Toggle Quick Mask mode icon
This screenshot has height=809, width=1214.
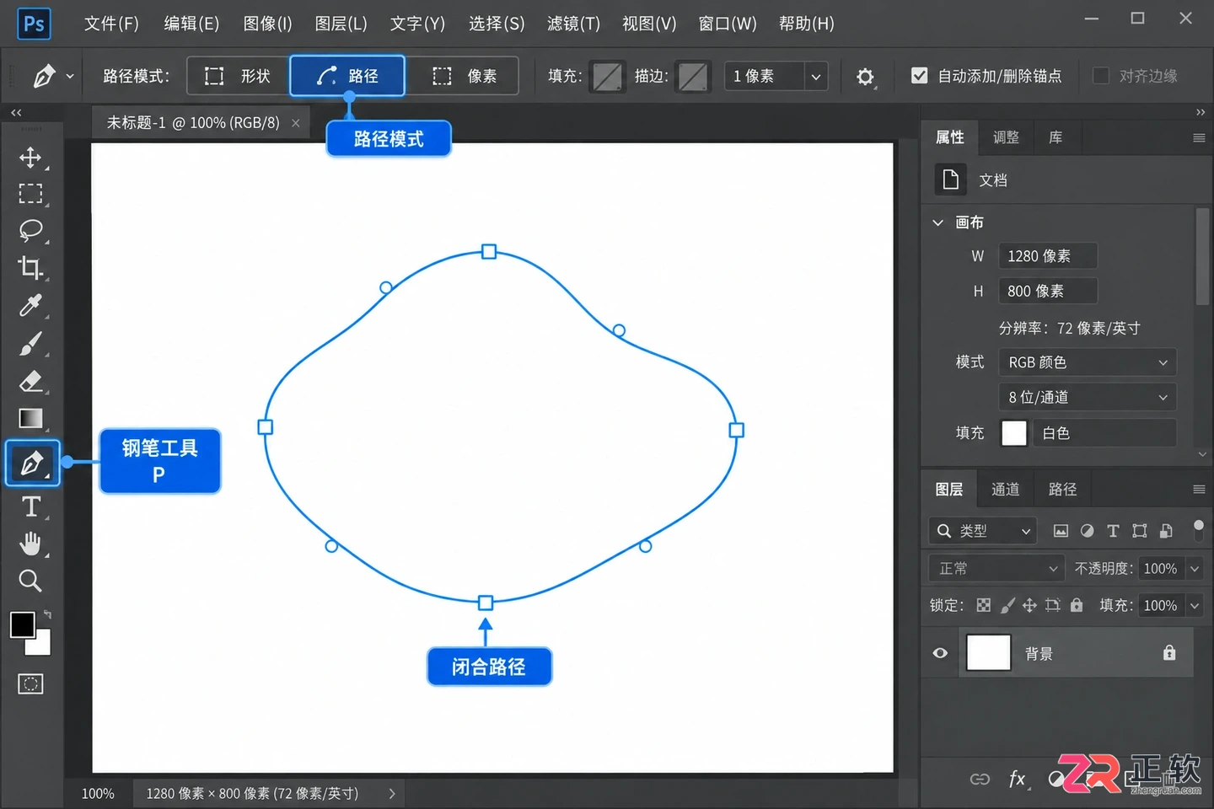click(30, 683)
